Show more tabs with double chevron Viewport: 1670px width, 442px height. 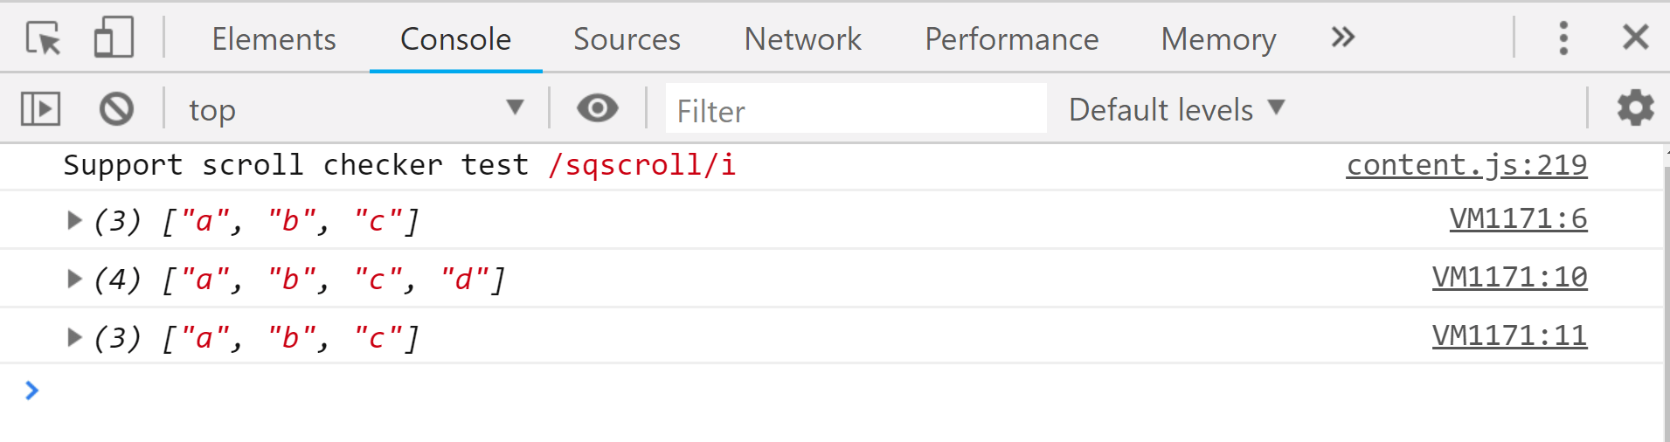[x=1343, y=38]
